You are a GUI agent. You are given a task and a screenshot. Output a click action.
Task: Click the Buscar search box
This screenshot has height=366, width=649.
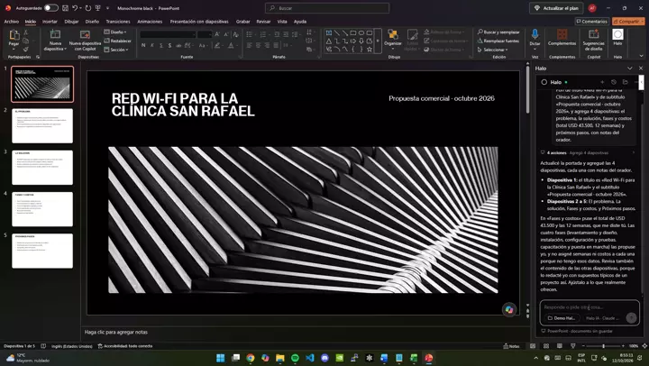click(327, 8)
